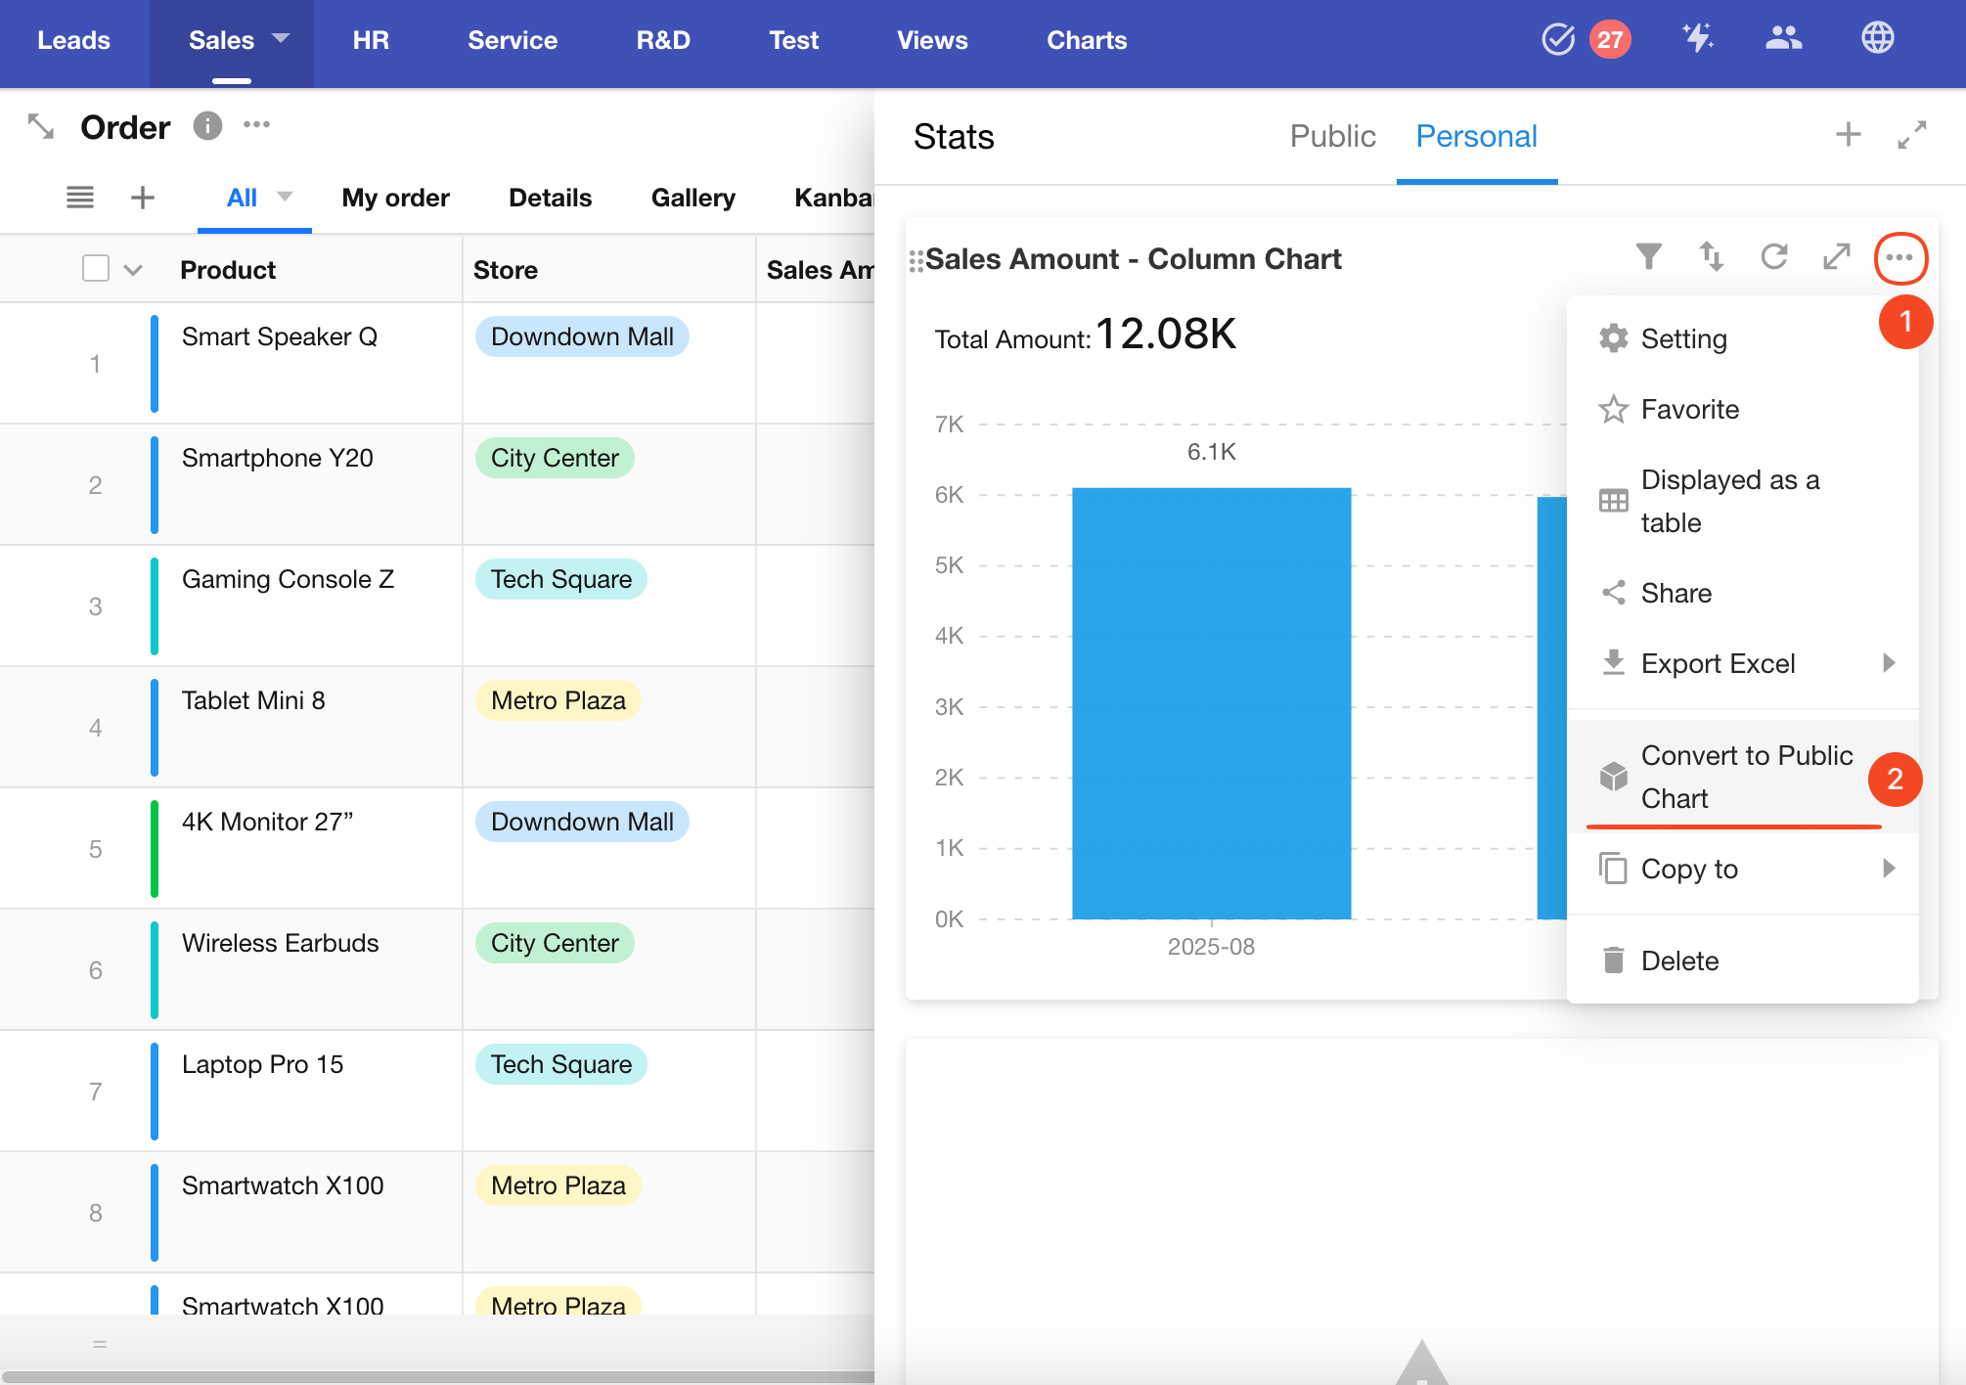This screenshot has height=1385, width=1966.
Task: Open the AI sparkle assistant icon
Action: tap(1697, 39)
